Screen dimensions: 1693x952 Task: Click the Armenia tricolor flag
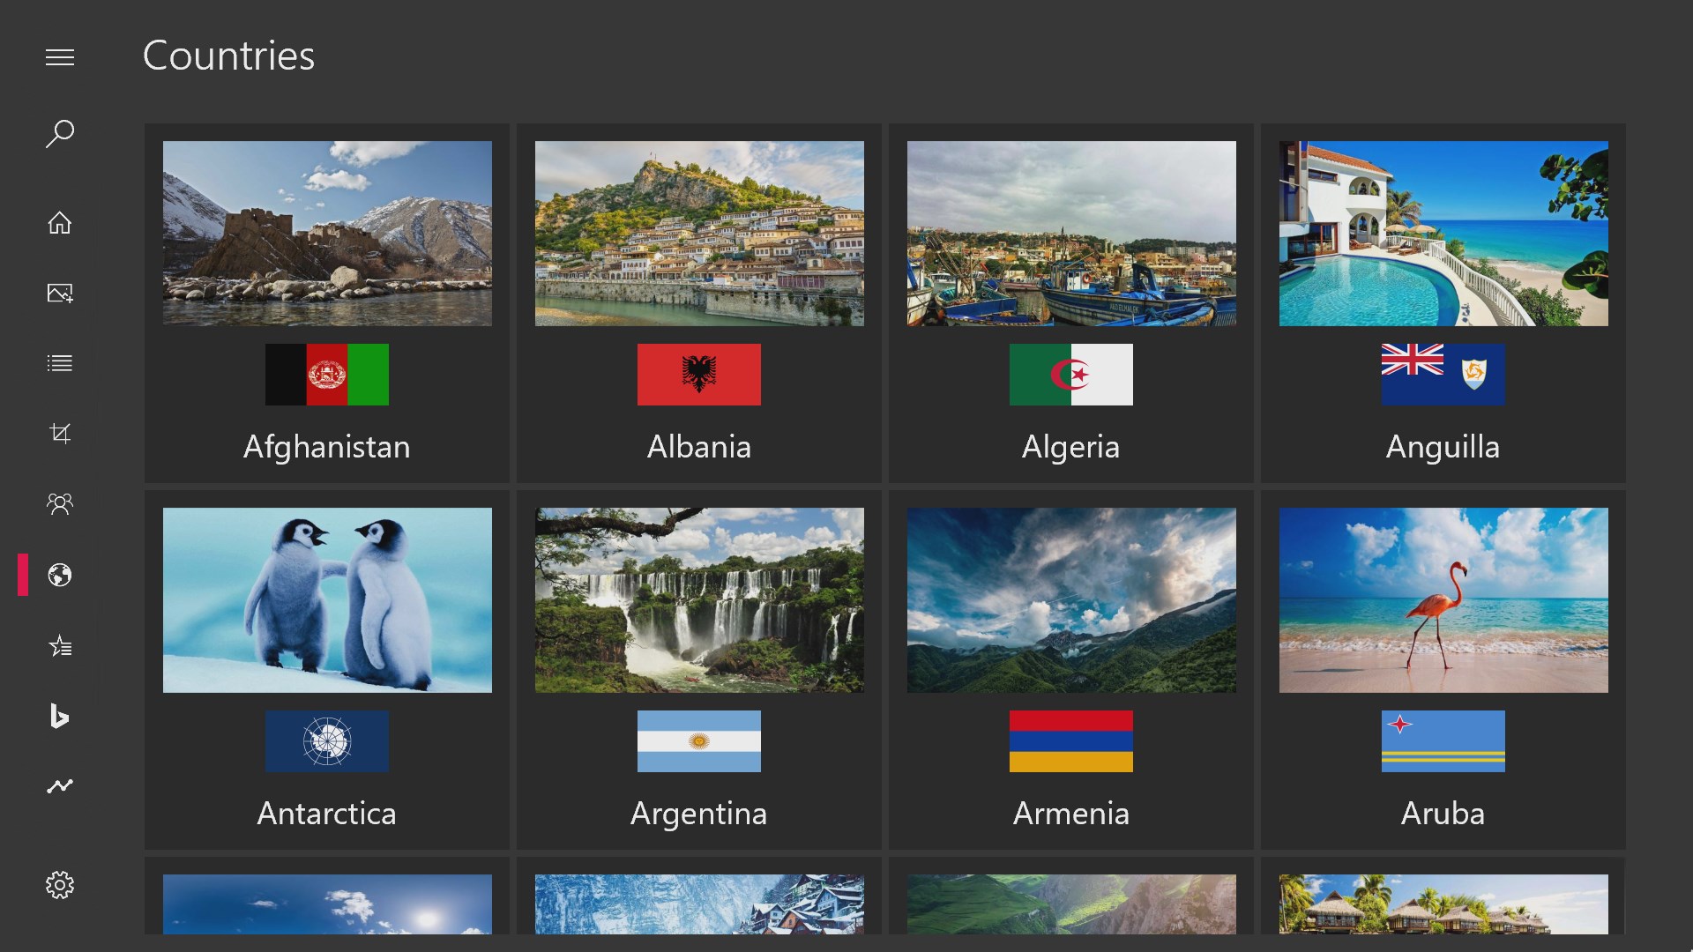tap(1070, 741)
